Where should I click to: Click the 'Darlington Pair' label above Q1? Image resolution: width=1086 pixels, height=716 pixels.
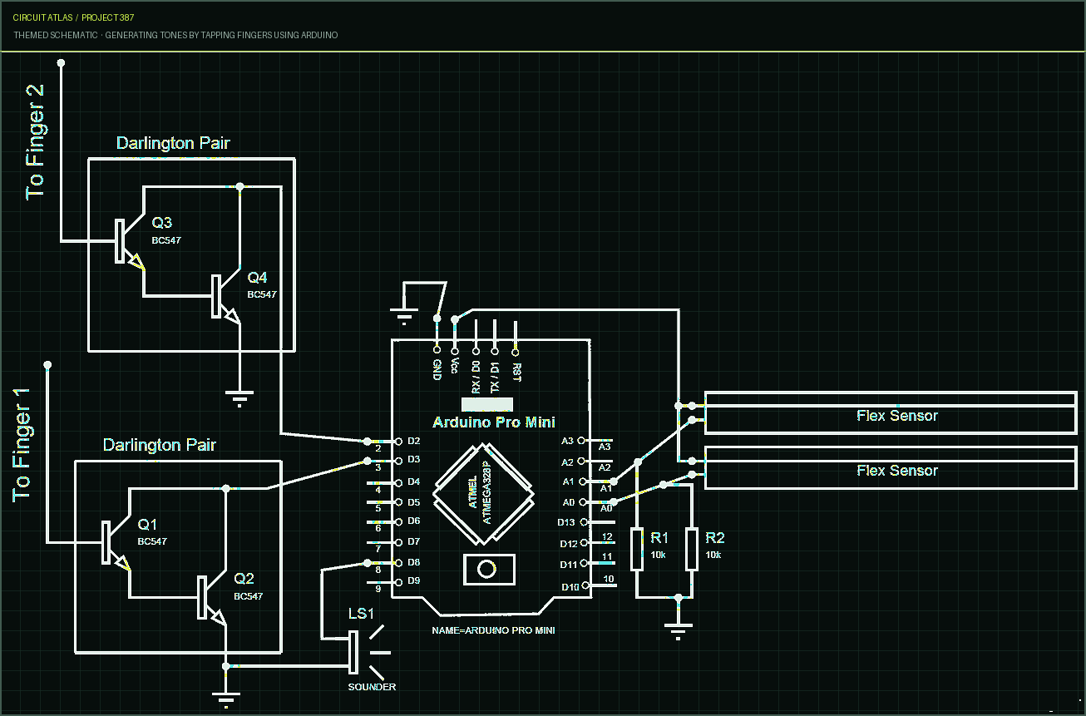point(160,445)
